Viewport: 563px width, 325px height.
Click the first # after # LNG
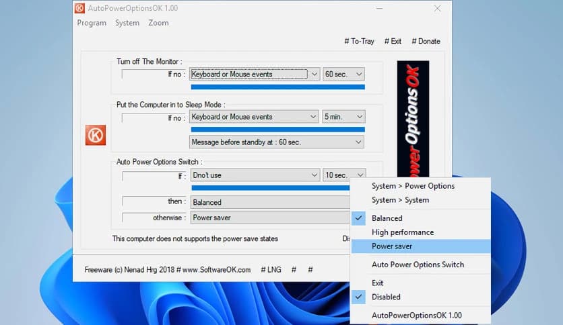(x=294, y=270)
